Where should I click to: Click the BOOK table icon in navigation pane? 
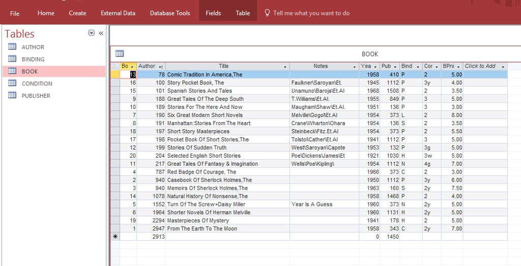pos(12,72)
